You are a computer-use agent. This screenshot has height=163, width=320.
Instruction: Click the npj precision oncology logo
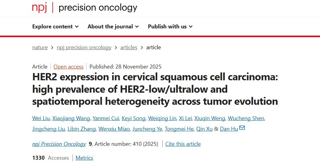point(85,8)
